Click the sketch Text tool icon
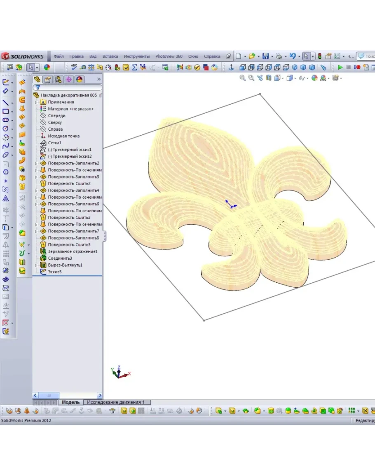The height and width of the screenshot is (476, 375). (5, 198)
